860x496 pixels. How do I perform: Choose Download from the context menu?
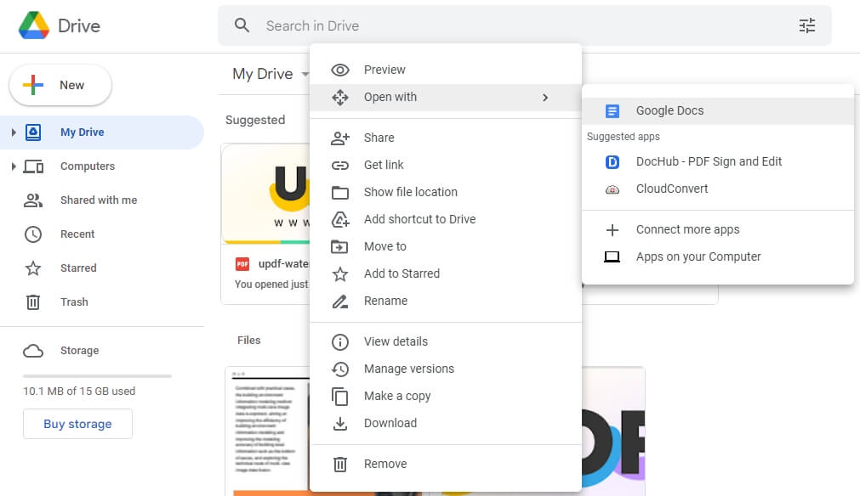pyautogui.click(x=446, y=423)
